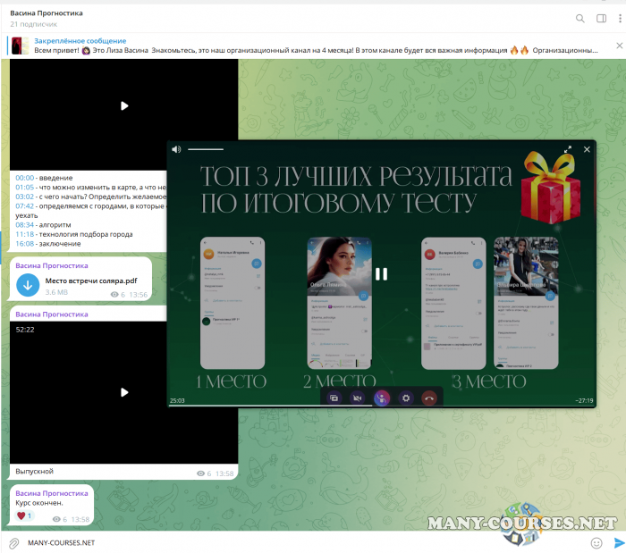Click the search icon in chat header
The height and width of the screenshot is (553, 626).
(x=579, y=18)
